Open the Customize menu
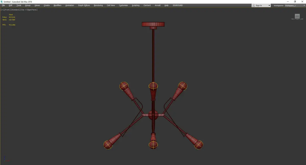This screenshot has height=165, width=306. point(123,5)
